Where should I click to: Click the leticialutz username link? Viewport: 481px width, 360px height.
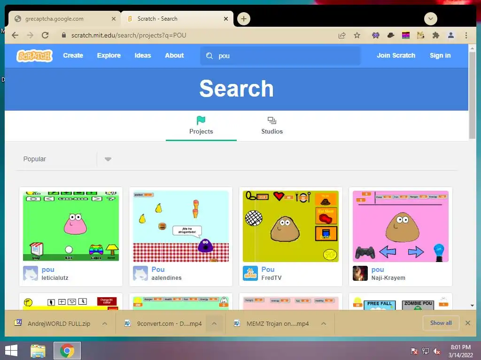point(55,278)
